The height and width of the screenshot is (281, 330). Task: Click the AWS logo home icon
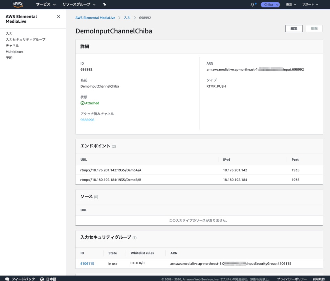[x=18, y=4]
